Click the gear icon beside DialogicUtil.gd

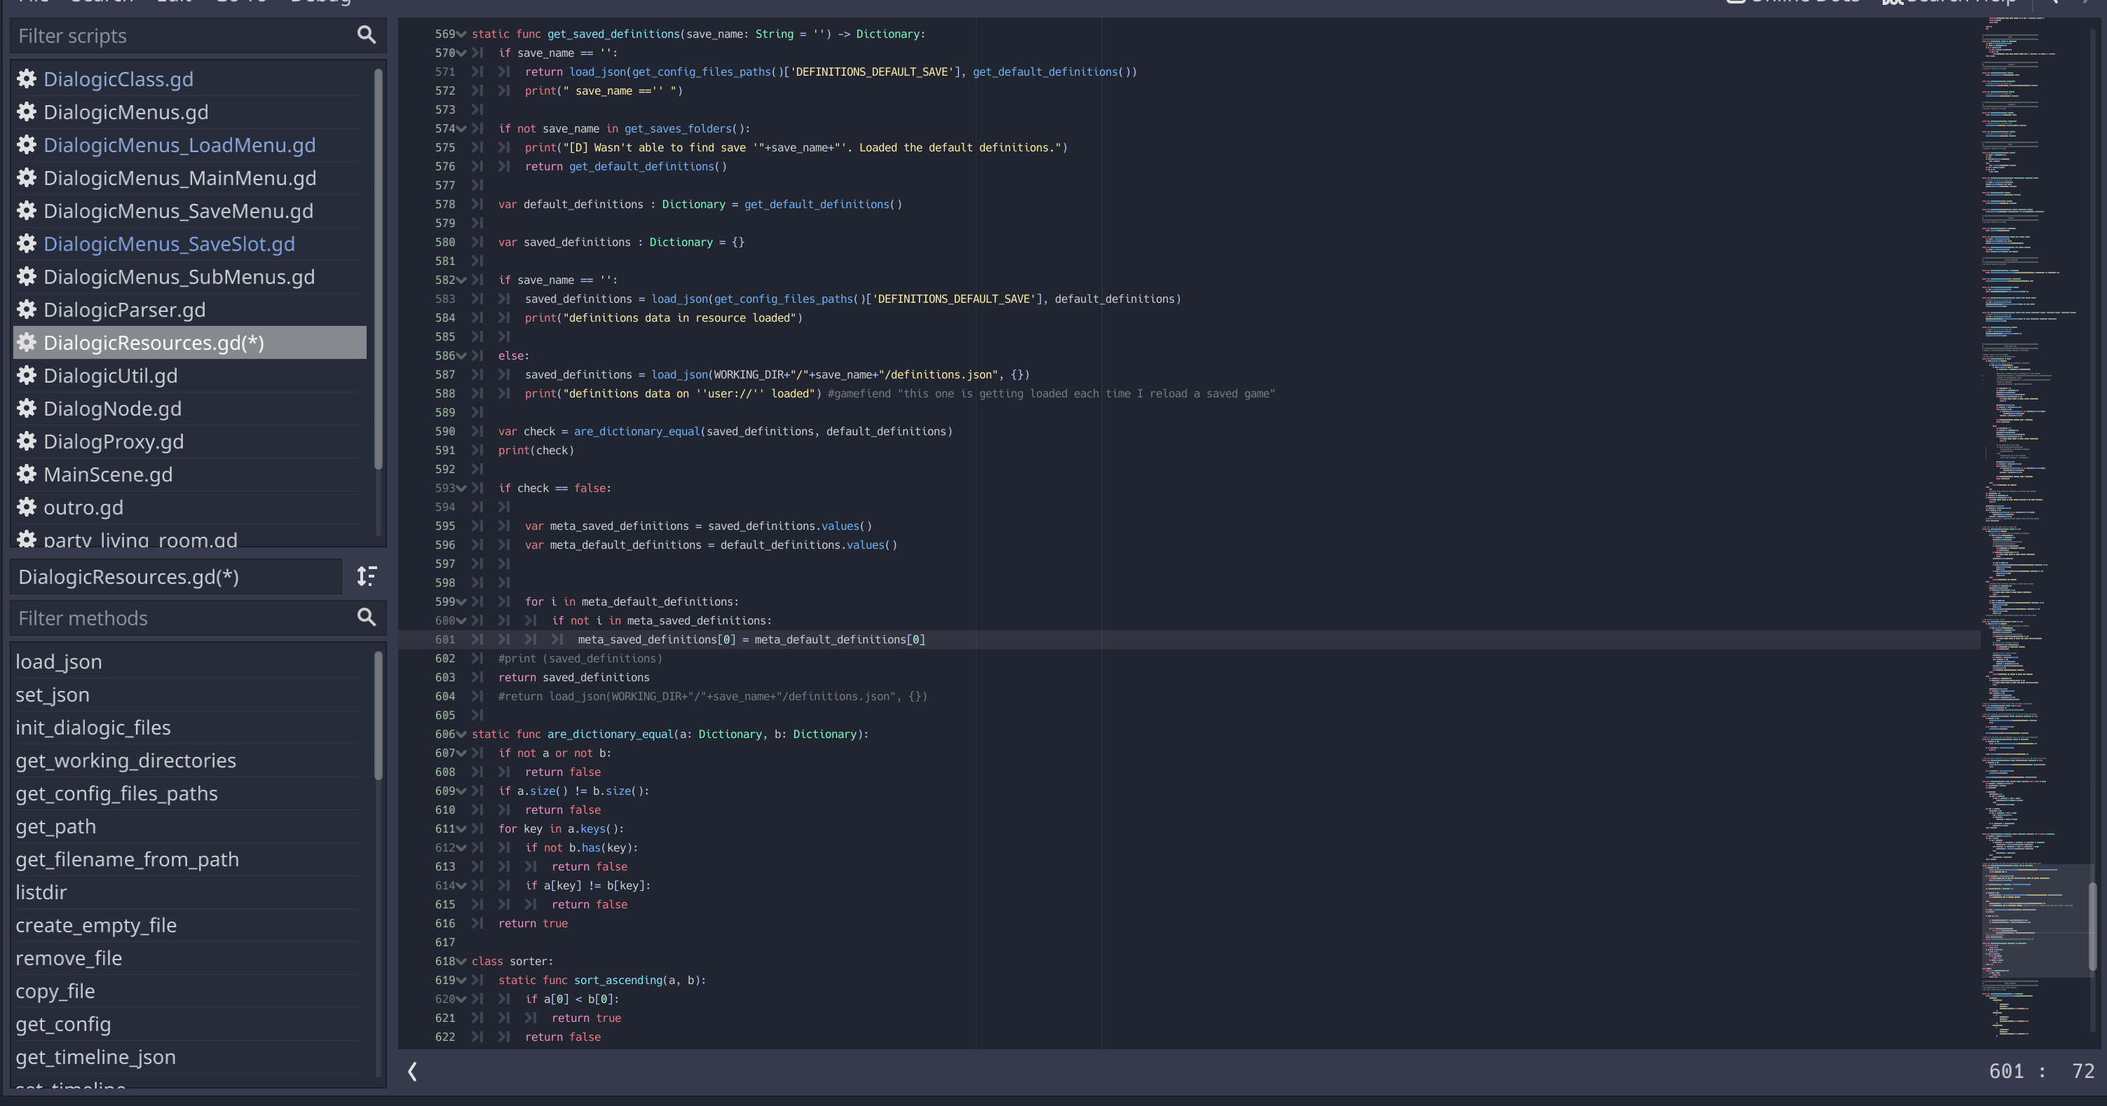coord(27,376)
